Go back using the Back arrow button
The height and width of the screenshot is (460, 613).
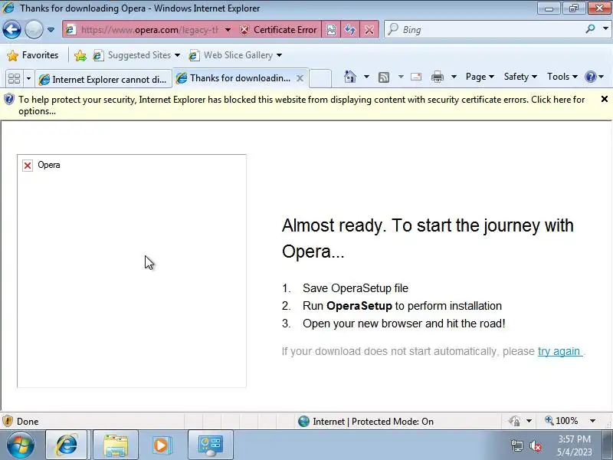11,29
